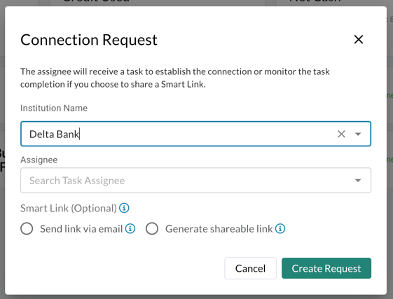The height and width of the screenshot is (299, 393).
Task: Click the dimmed backdrop outside the dialog
Action: click(x=390, y=151)
